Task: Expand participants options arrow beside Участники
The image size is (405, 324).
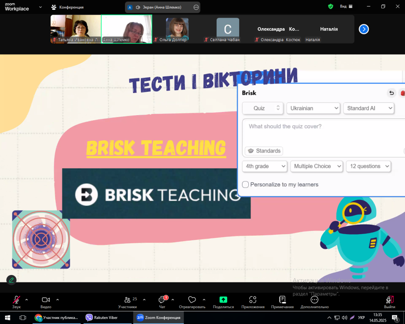Action: pos(144,300)
